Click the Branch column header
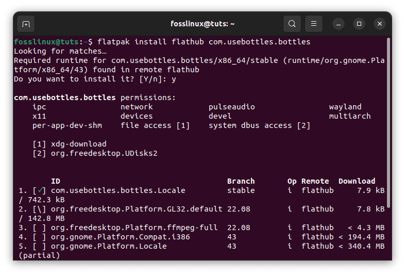The width and height of the screenshot is (405, 275). (241, 181)
